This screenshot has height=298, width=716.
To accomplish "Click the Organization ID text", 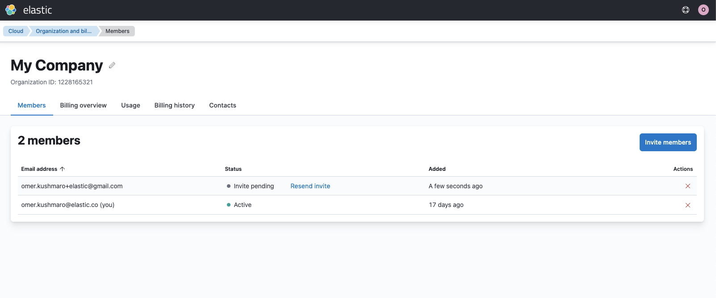I will click(x=52, y=82).
